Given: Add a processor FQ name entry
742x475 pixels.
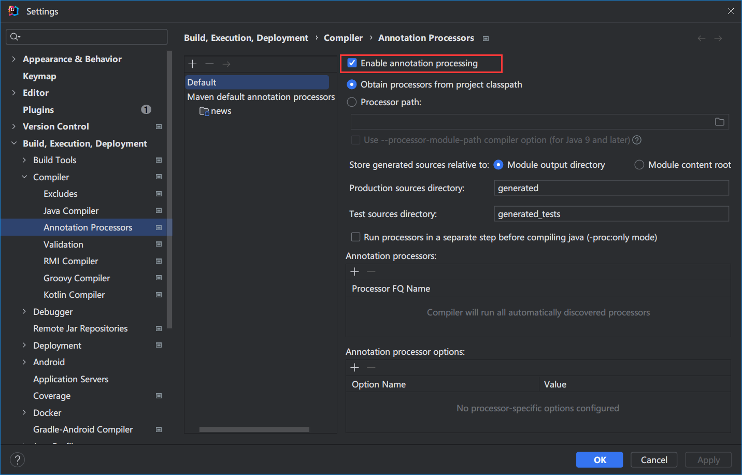Looking at the screenshot, I should [x=354, y=271].
